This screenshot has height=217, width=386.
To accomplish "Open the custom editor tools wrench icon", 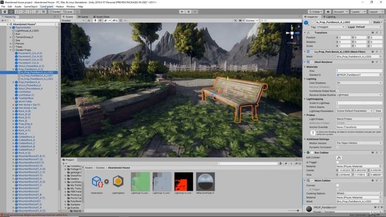I will (43, 11).
